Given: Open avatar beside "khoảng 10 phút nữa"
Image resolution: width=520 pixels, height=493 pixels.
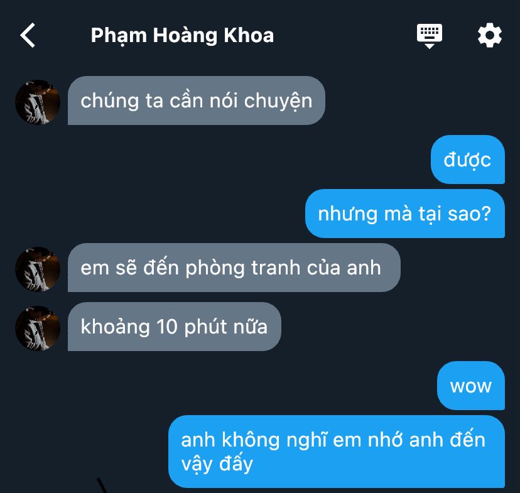Looking at the screenshot, I should click(x=38, y=328).
